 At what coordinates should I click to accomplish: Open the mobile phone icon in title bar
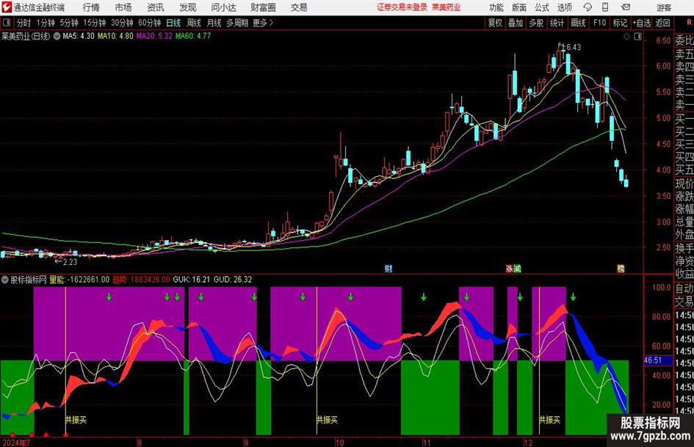click(x=605, y=7)
